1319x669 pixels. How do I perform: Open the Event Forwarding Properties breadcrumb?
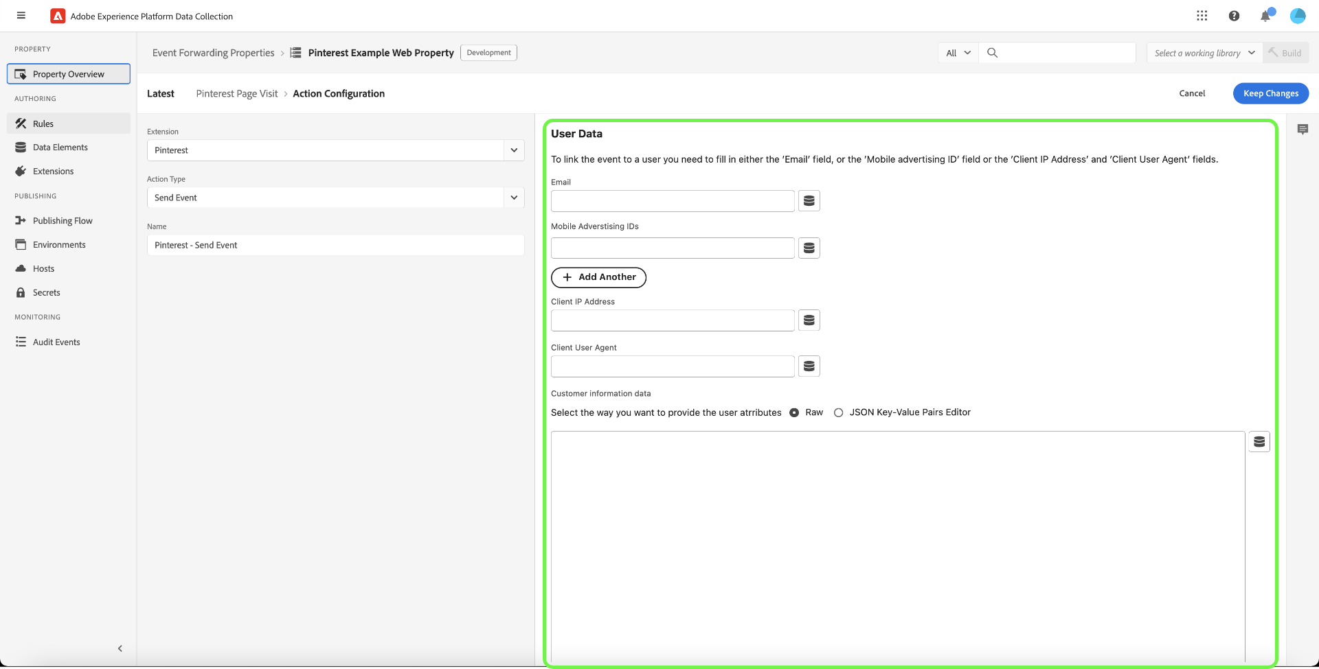tap(213, 53)
